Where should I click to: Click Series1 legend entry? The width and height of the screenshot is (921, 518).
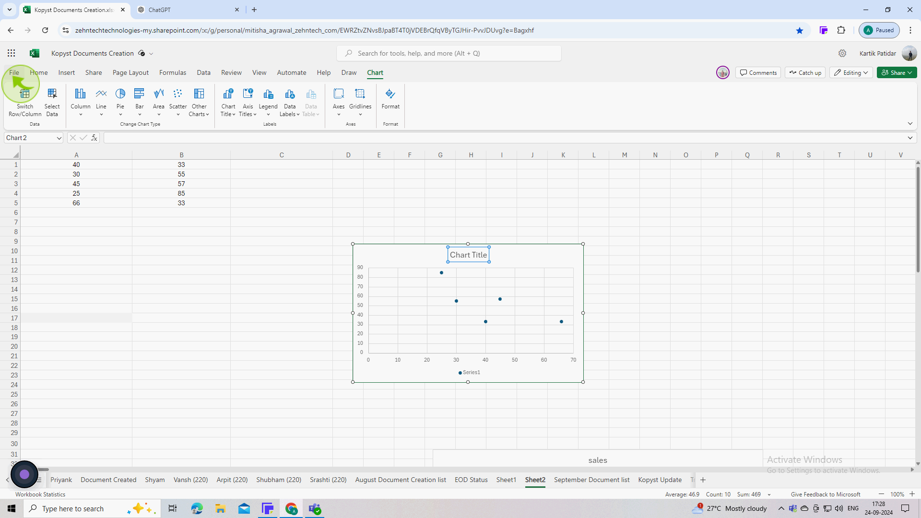(469, 372)
